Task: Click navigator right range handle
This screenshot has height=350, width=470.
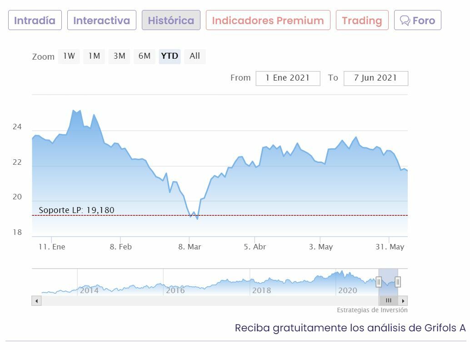Action: tap(398, 283)
